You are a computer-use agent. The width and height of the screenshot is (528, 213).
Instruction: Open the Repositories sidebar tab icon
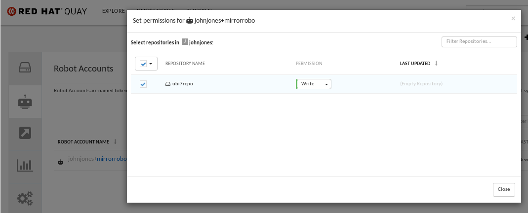[25, 68]
